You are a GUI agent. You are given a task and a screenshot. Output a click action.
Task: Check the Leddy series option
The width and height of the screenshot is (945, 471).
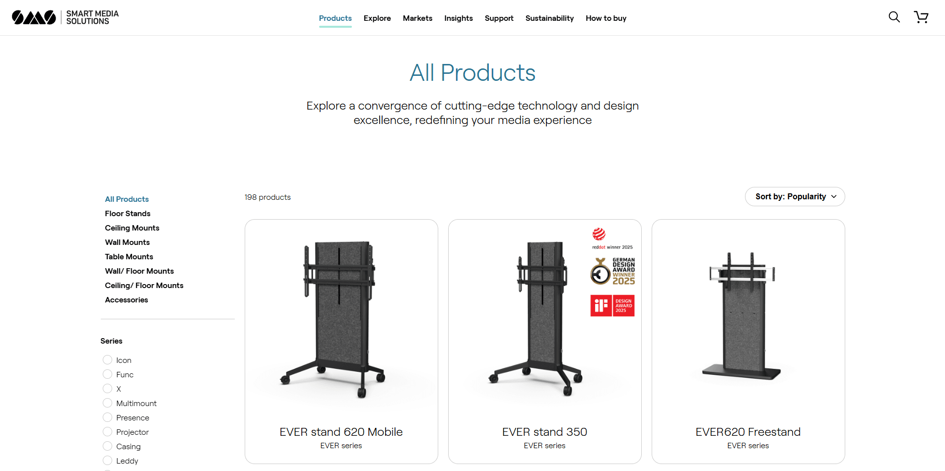pyautogui.click(x=107, y=461)
